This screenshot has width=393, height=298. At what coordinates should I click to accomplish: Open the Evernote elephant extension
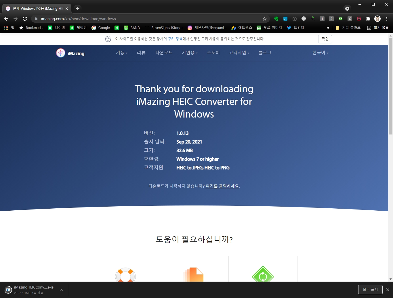276,19
